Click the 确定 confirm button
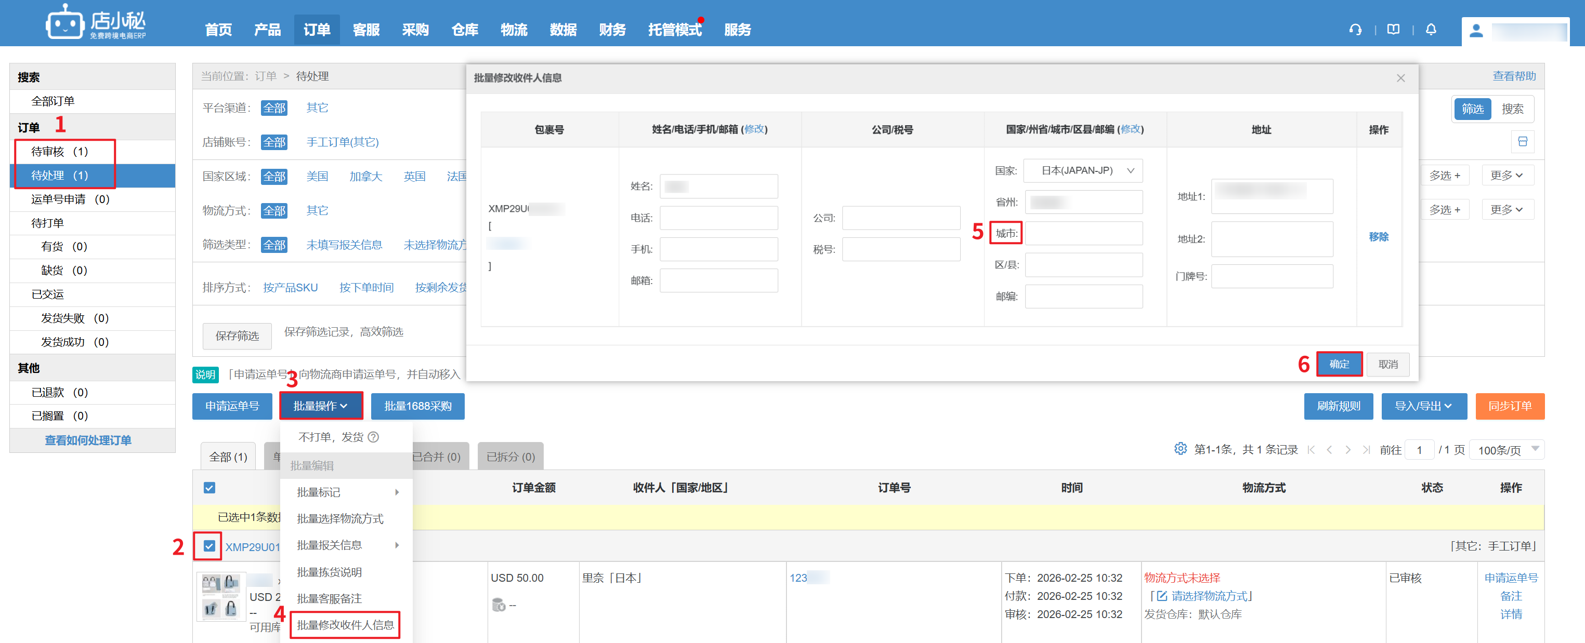The image size is (1585, 643). [1339, 364]
